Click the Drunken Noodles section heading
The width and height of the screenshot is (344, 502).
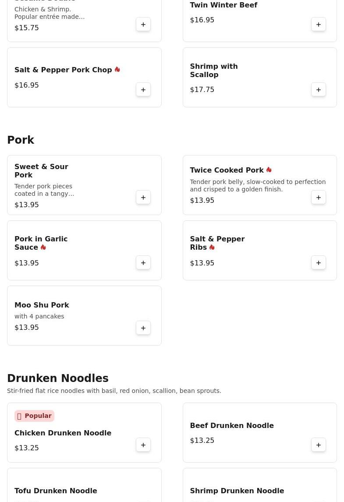(58, 378)
